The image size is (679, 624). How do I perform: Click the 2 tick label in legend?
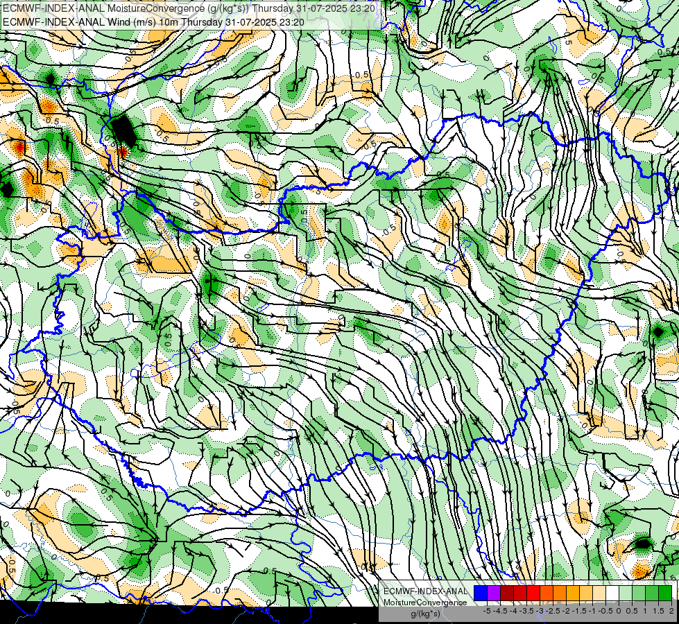click(x=671, y=611)
